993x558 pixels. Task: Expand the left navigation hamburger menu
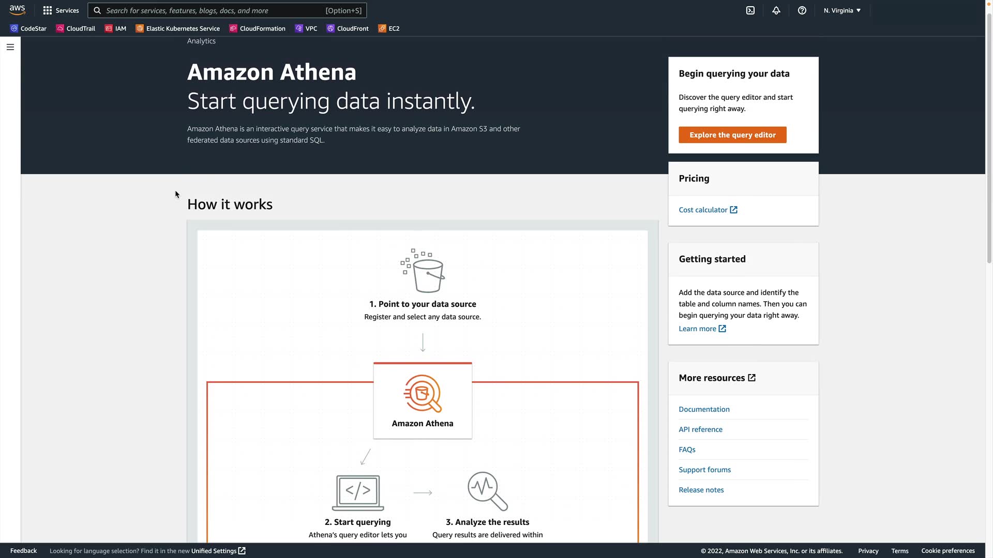click(x=10, y=47)
